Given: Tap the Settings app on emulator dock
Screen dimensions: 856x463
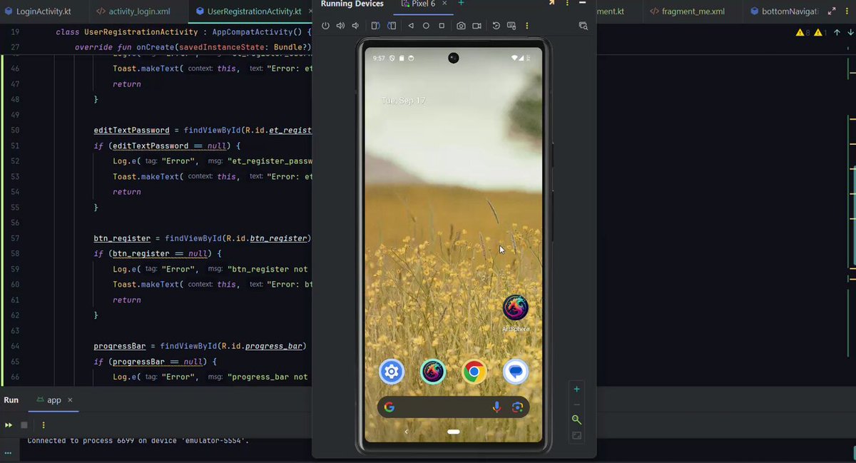Looking at the screenshot, I should click(391, 372).
